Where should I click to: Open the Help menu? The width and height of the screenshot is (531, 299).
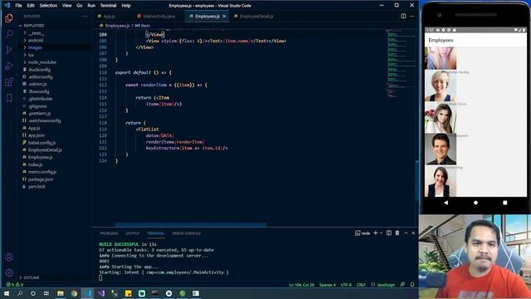click(x=126, y=6)
